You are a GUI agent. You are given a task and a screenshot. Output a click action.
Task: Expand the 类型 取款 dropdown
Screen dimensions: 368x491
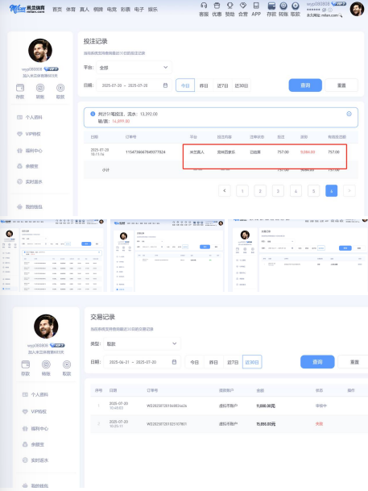[143, 343]
